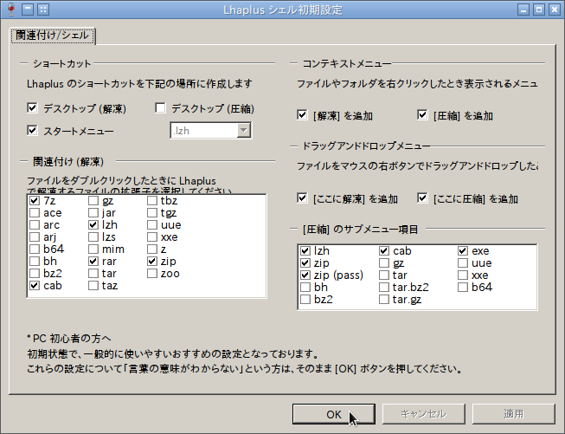Check xxe in the association list
565x434 pixels.
(152, 237)
